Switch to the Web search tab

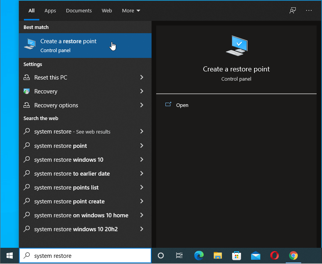click(x=107, y=11)
